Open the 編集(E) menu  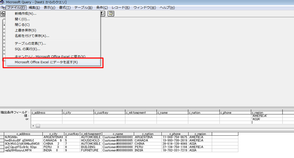(x=34, y=8)
